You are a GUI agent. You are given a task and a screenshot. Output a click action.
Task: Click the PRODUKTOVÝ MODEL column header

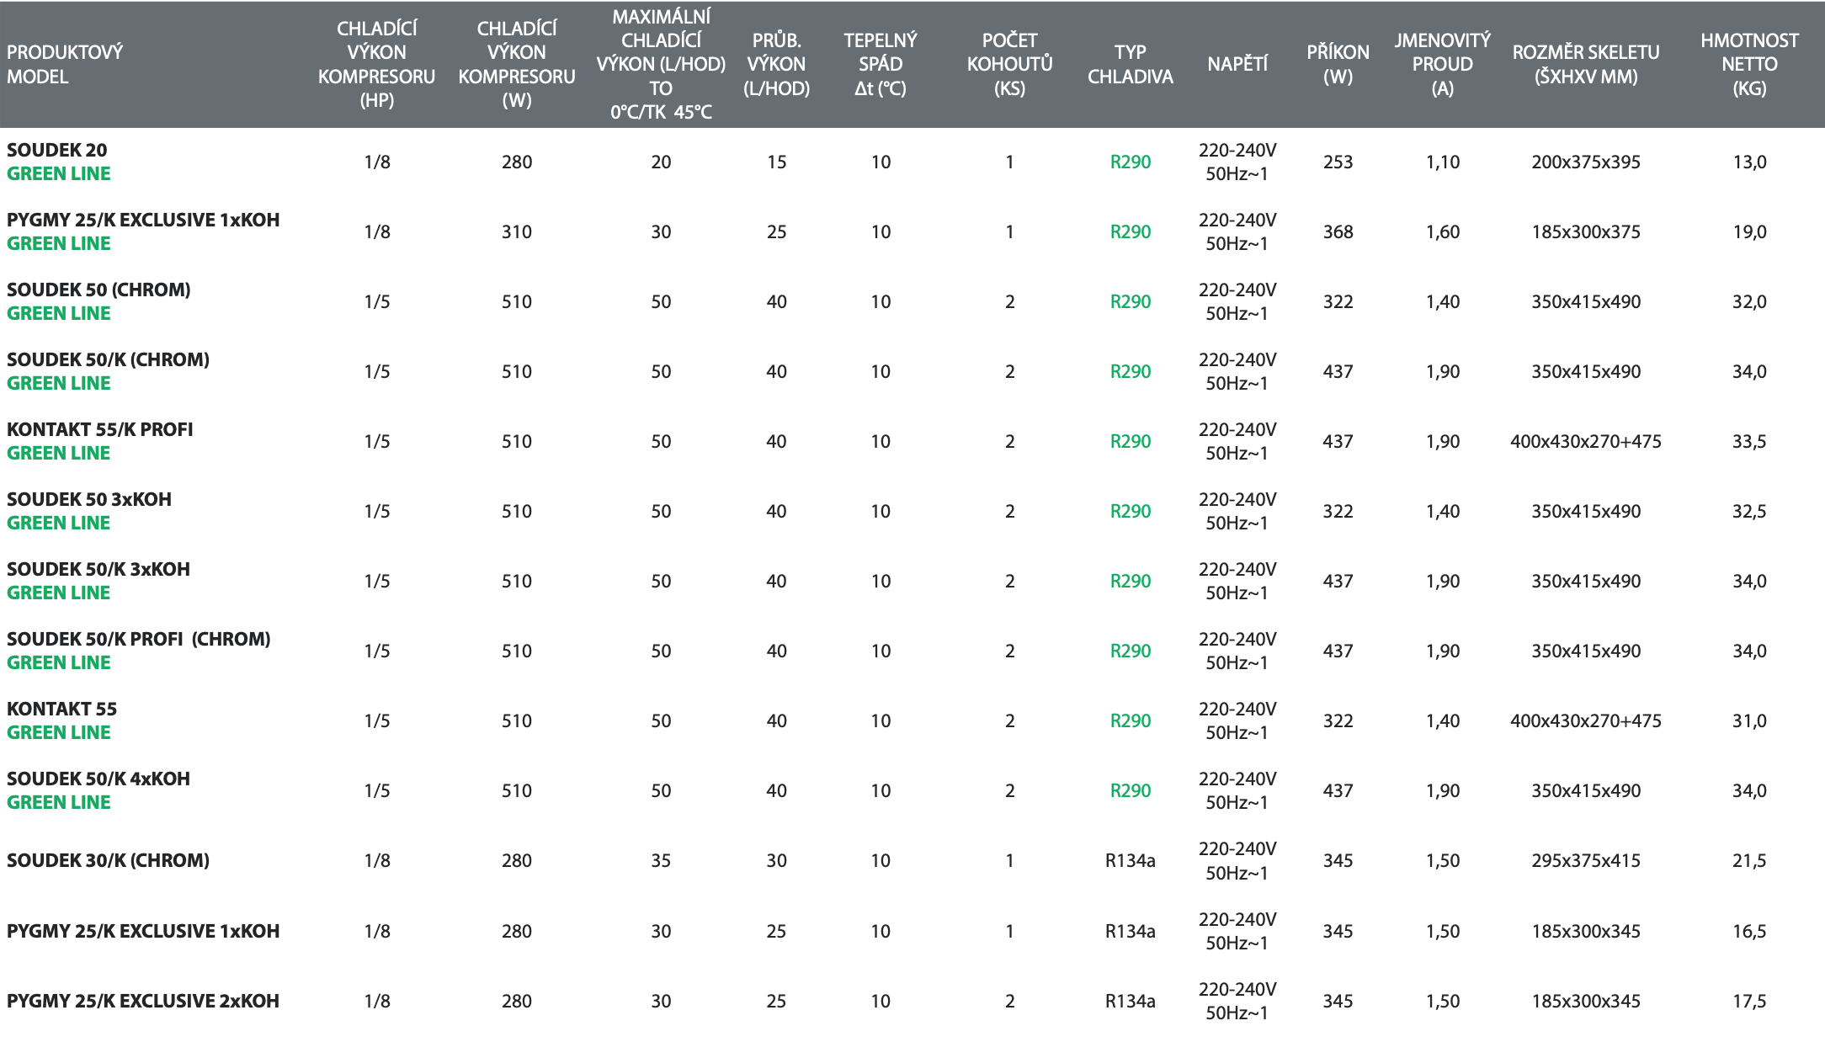[x=65, y=64]
